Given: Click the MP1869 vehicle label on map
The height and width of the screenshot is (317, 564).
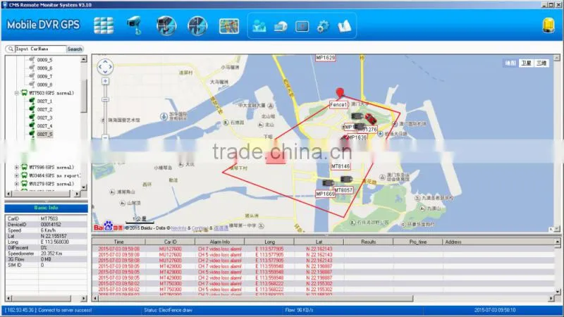Looking at the screenshot, I should tap(325, 194).
